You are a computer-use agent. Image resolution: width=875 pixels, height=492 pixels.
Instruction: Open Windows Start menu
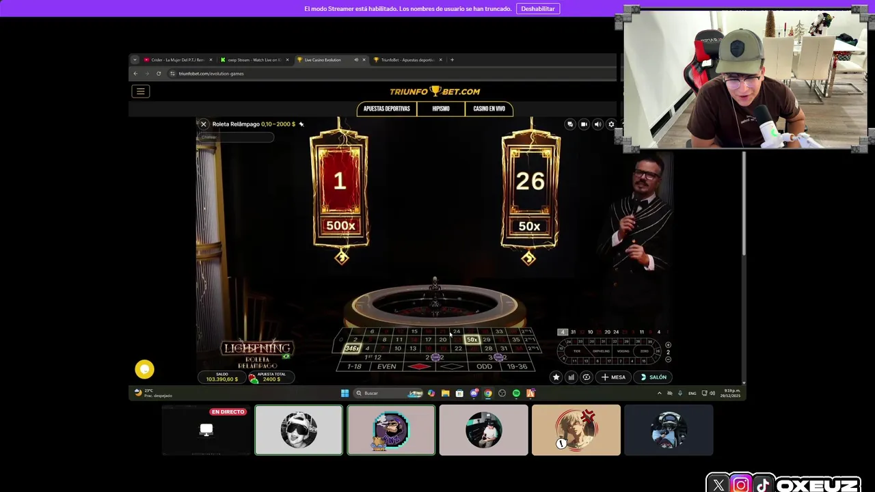point(345,394)
